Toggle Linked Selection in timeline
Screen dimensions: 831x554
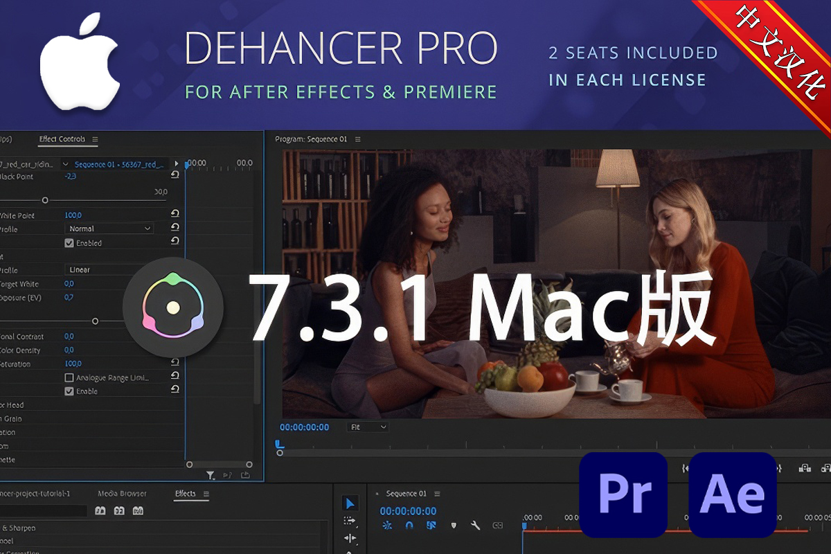click(x=431, y=526)
